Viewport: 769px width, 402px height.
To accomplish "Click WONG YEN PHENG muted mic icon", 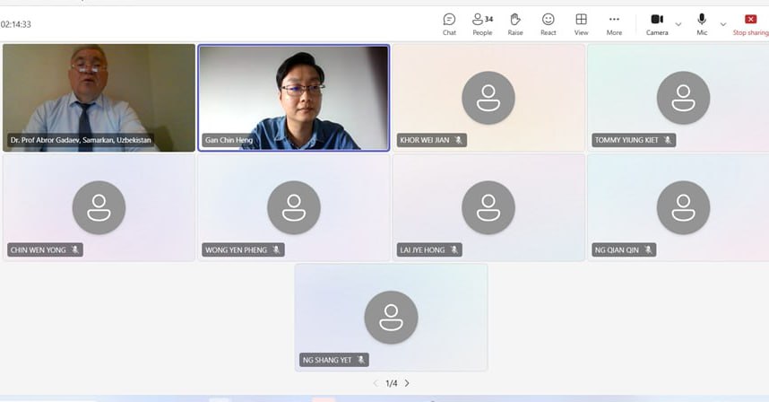I will pos(276,249).
